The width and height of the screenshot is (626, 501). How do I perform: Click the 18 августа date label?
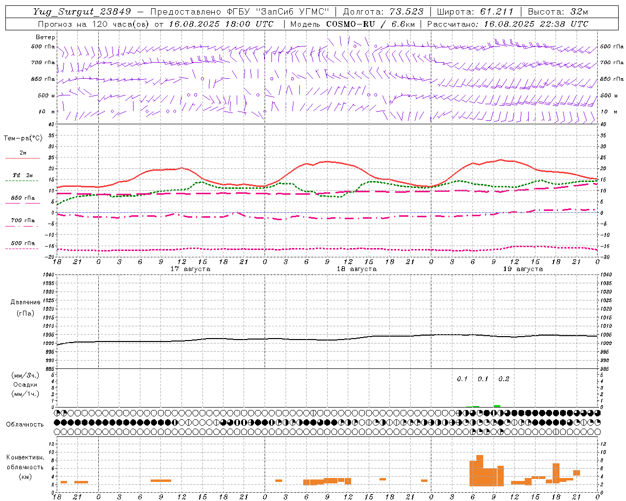point(357,269)
